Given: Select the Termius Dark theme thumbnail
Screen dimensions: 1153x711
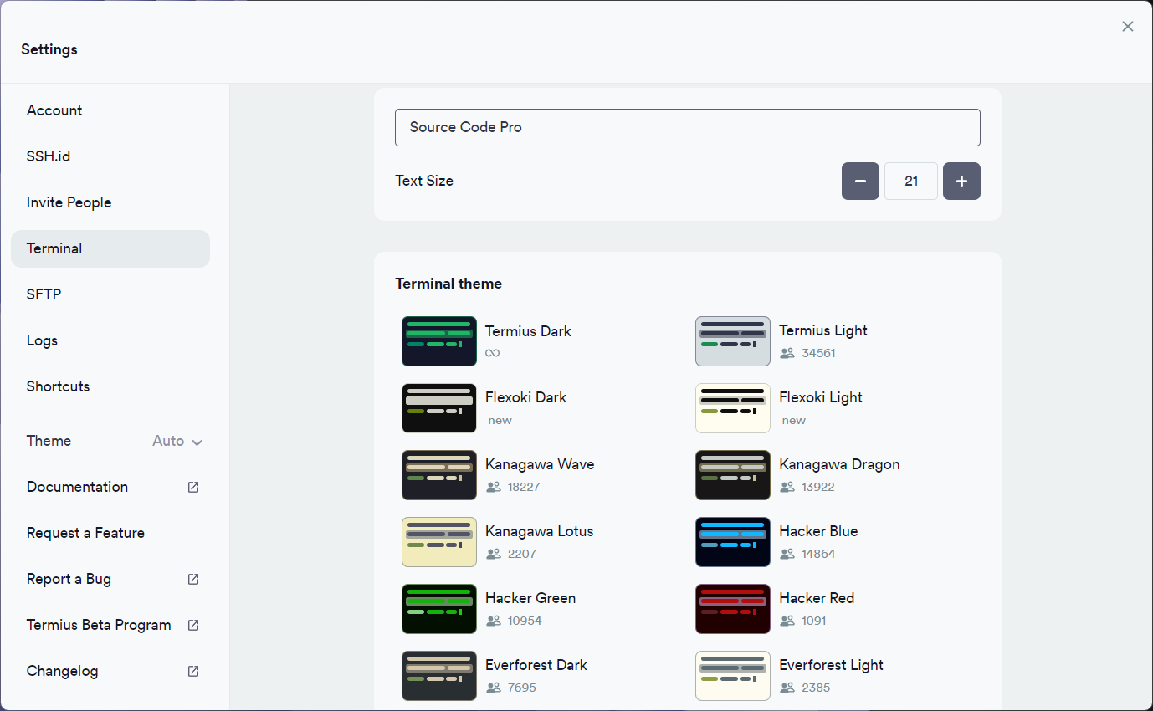Looking at the screenshot, I should pyautogui.click(x=439, y=341).
